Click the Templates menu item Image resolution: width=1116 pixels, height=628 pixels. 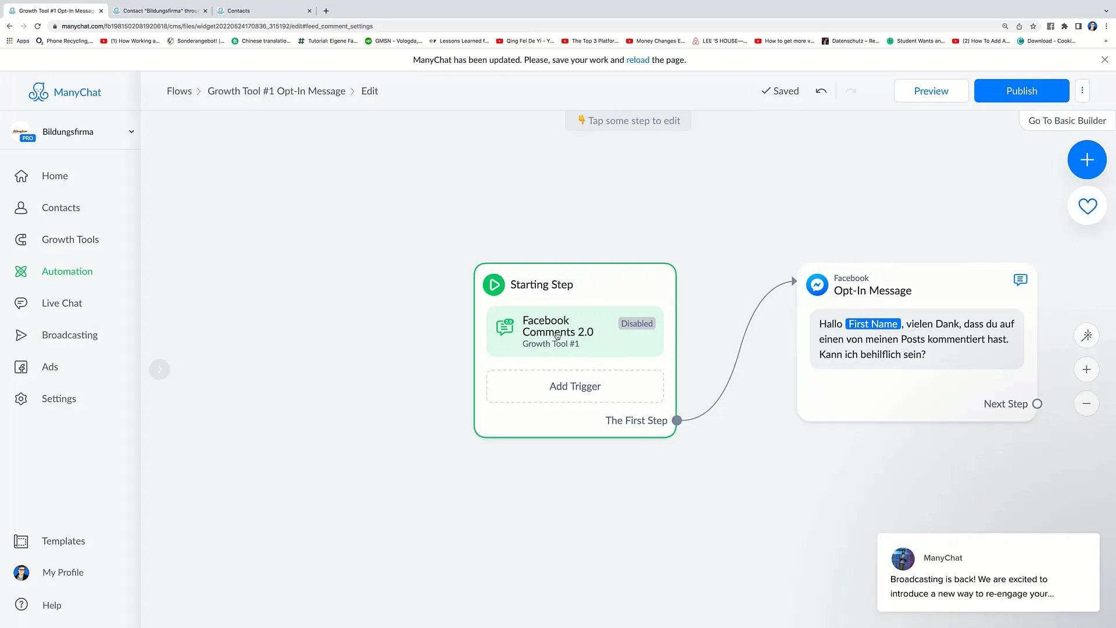pos(63,541)
